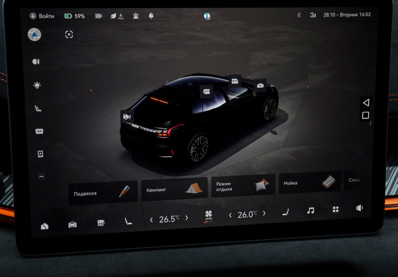Toggle the interior light bulb icon

37,85
